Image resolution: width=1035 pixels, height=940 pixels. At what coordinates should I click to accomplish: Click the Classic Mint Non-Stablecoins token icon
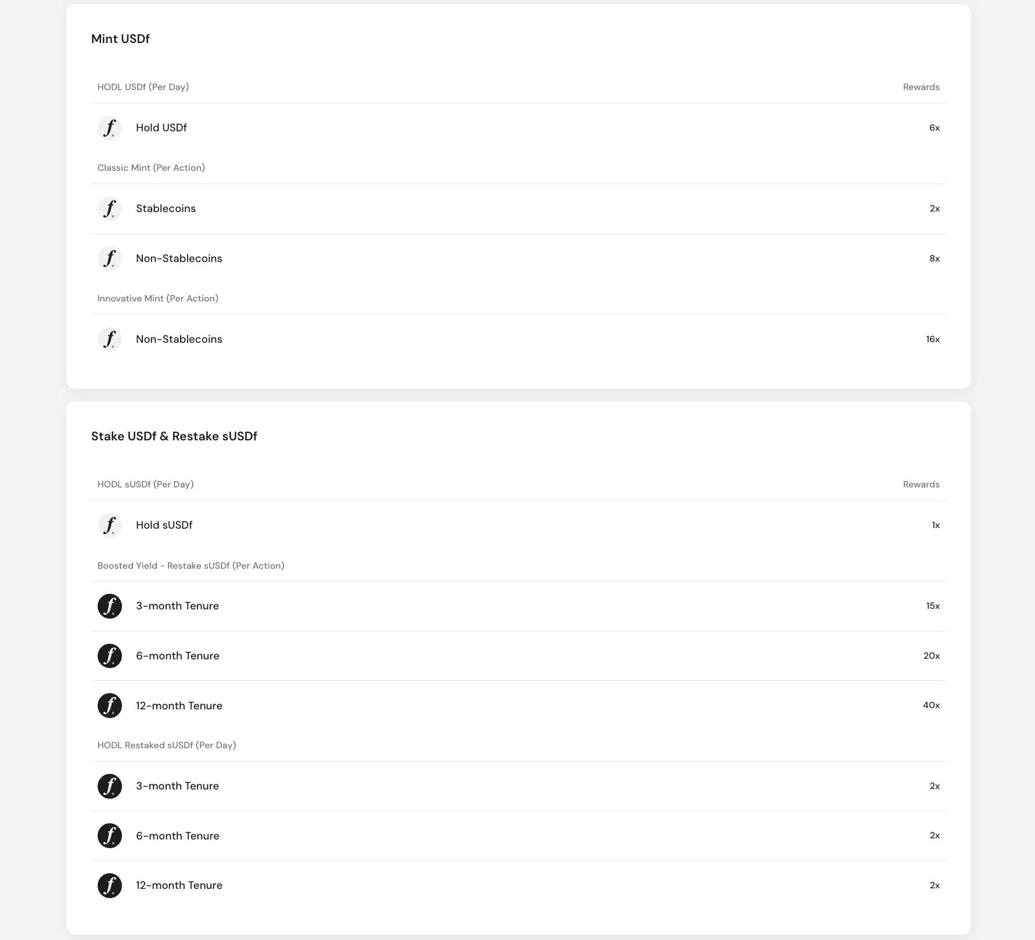pos(110,259)
